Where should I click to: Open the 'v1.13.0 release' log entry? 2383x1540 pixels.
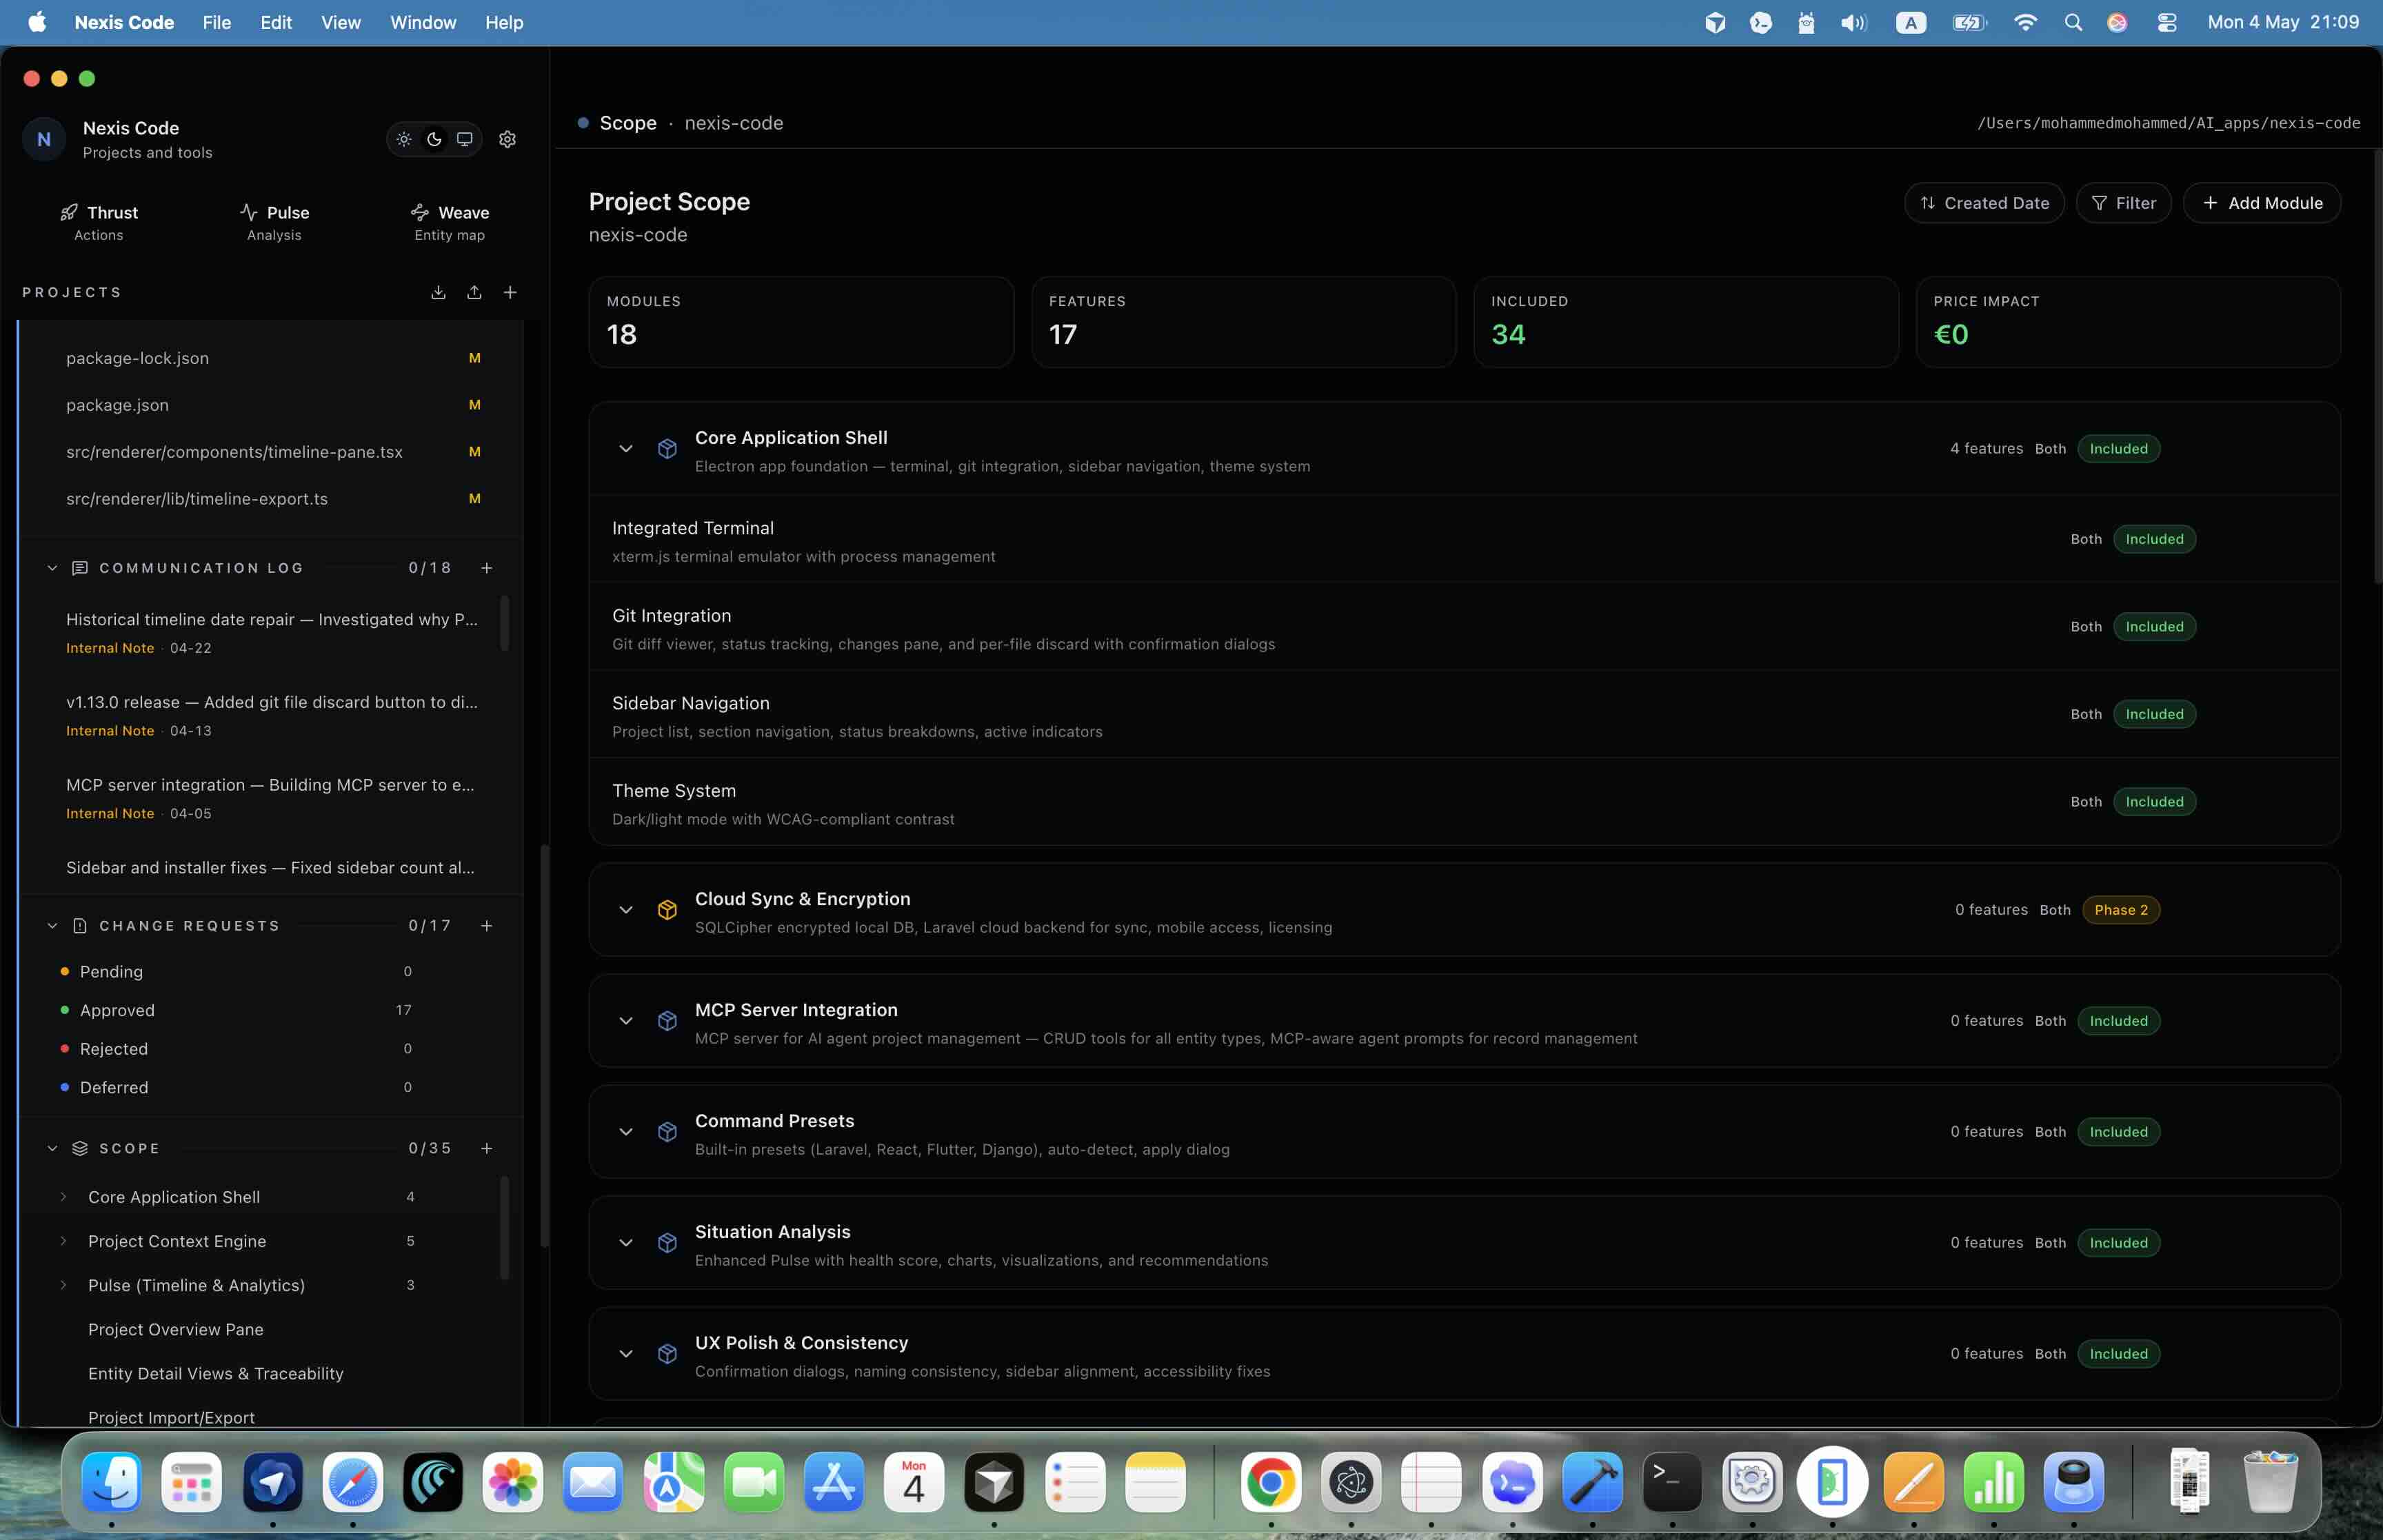pos(272,715)
